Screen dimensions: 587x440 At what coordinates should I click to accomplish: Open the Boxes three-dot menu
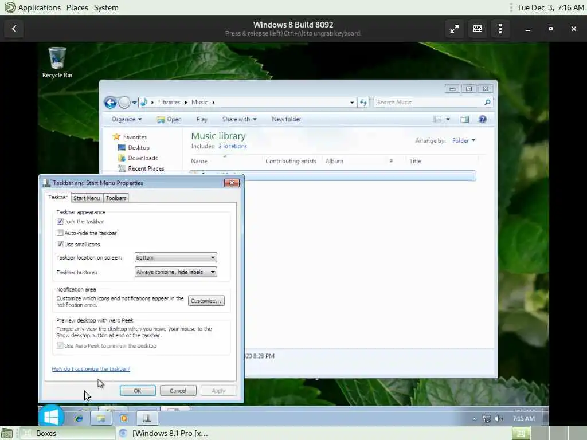click(x=500, y=29)
